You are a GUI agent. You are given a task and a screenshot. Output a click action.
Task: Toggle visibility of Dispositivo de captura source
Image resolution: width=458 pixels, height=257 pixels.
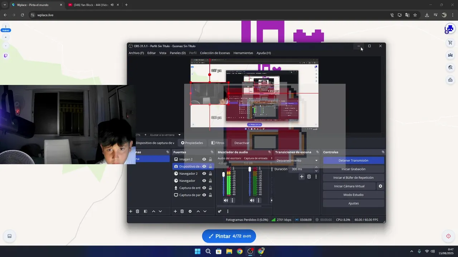[204, 166]
